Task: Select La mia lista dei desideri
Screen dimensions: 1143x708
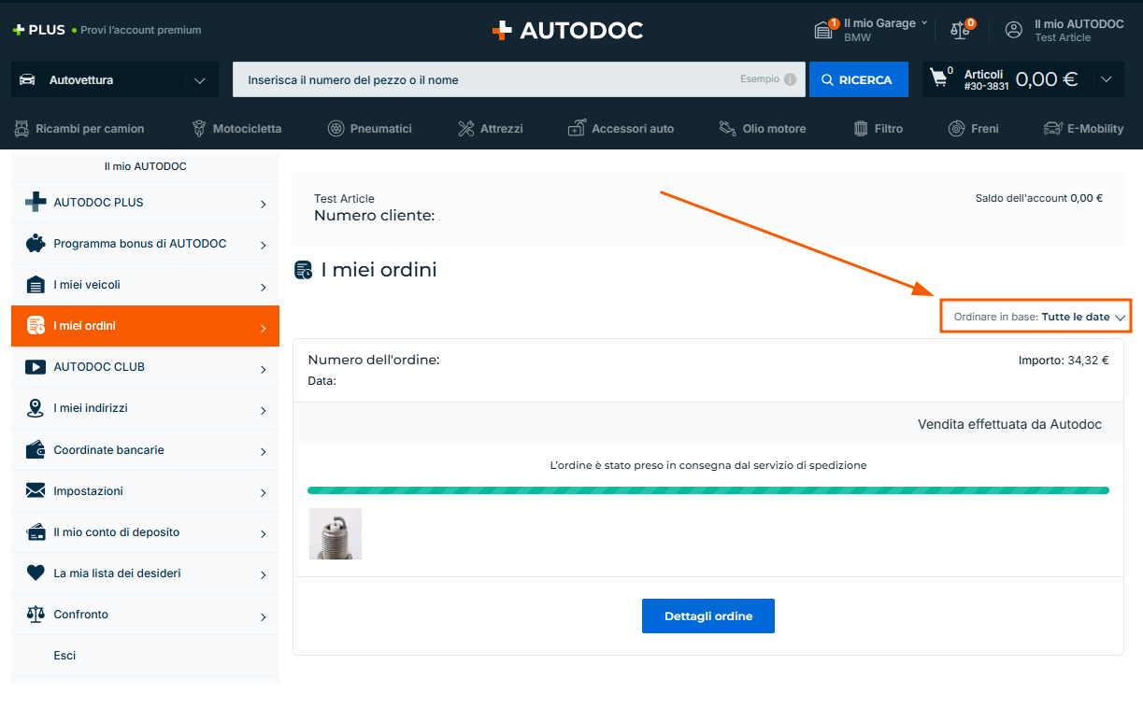Action: point(145,573)
